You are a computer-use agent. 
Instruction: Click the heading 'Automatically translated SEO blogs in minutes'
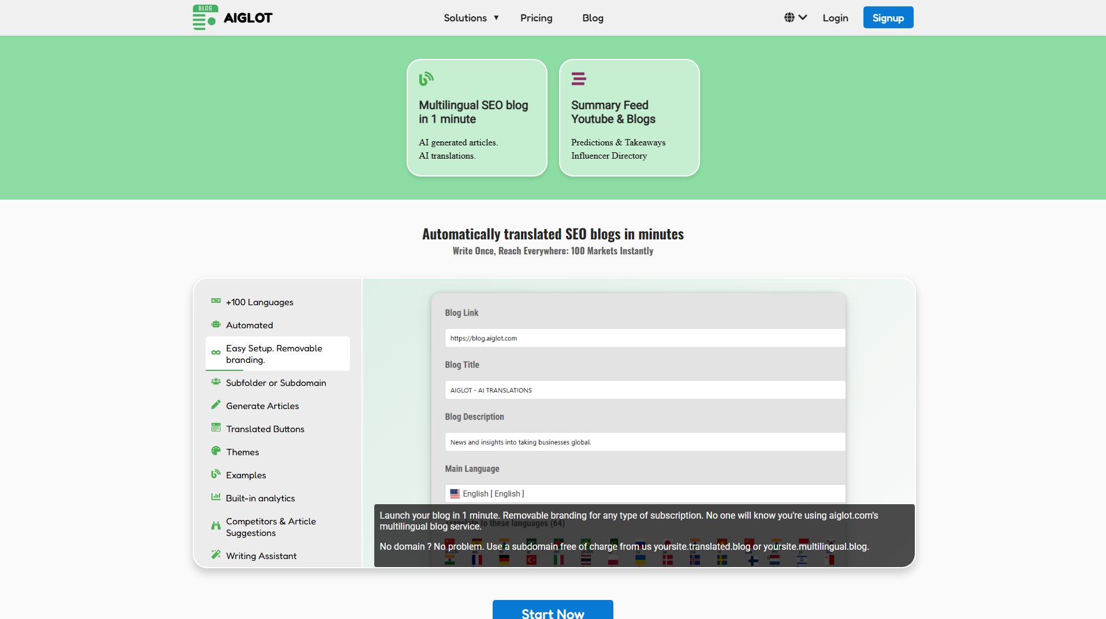(x=553, y=234)
